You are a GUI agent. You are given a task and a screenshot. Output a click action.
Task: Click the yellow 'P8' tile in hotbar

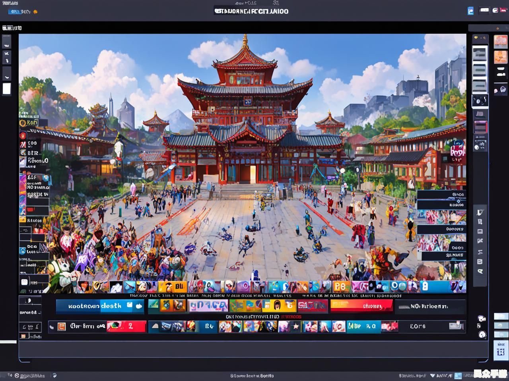coord(341,287)
